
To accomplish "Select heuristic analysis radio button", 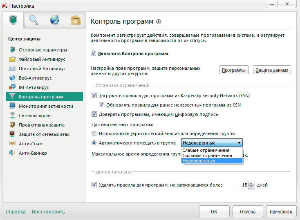I will 94,133.
